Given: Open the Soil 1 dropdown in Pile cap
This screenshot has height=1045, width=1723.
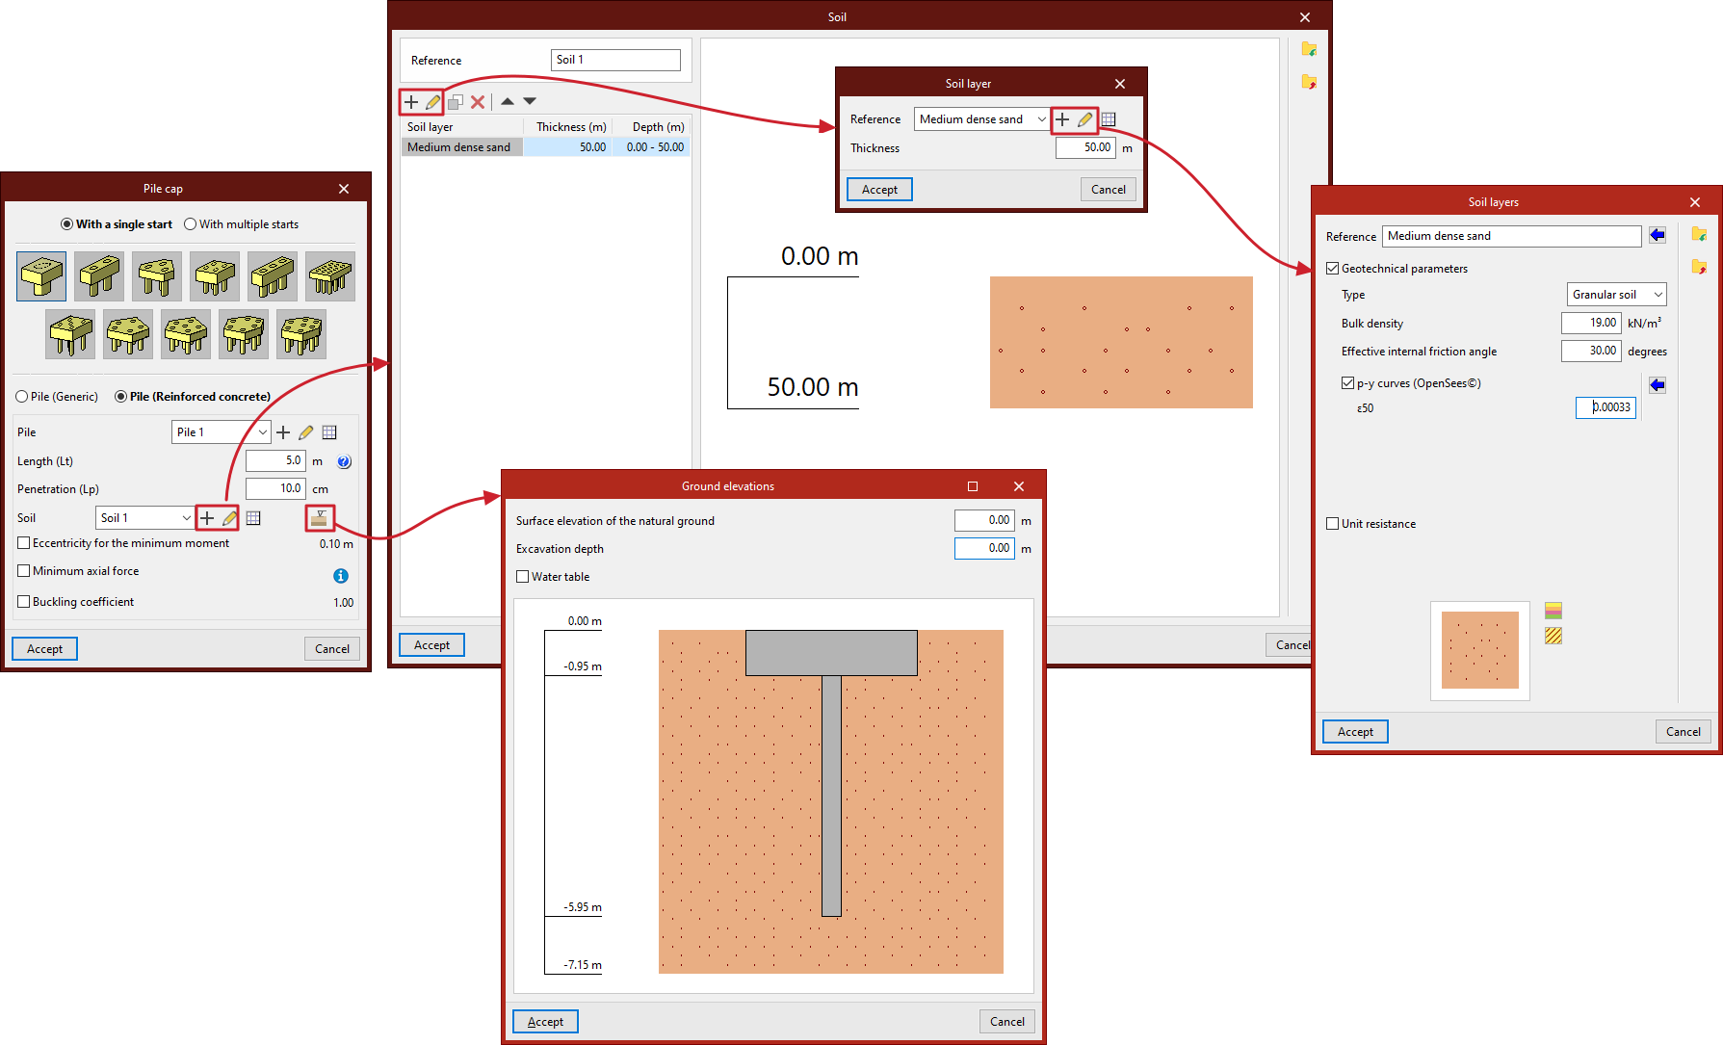Looking at the screenshot, I should click(144, 518).
